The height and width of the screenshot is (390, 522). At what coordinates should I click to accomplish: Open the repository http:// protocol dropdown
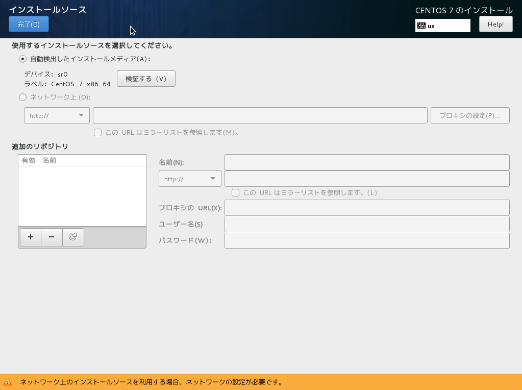190,179
